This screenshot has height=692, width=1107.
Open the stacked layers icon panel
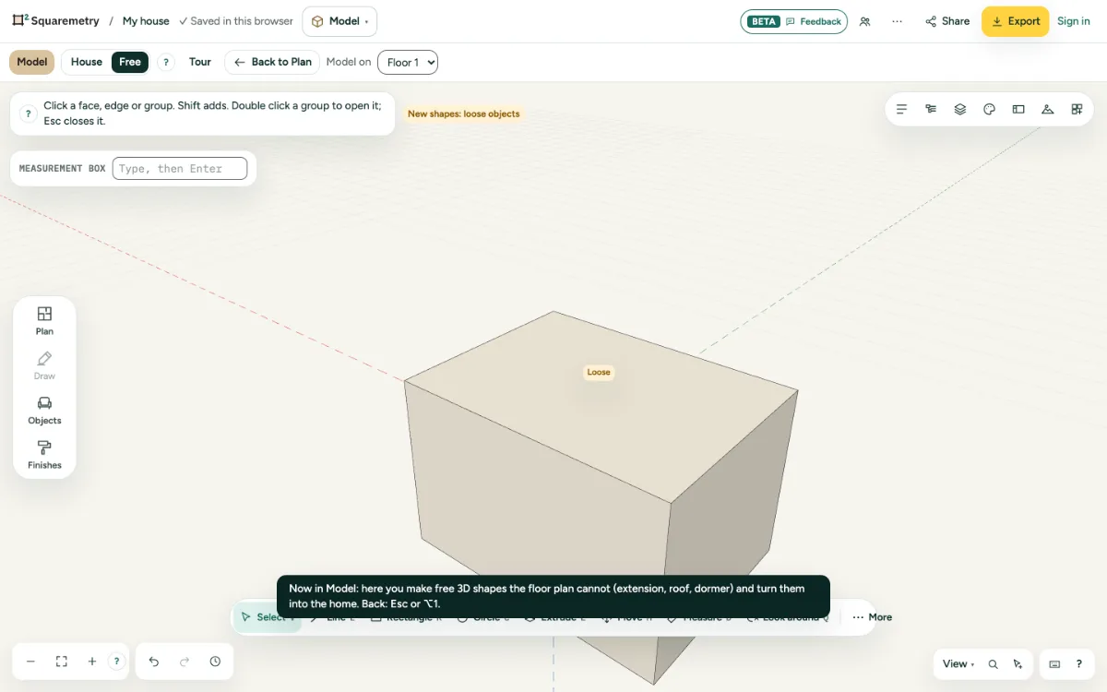(960, 109)
